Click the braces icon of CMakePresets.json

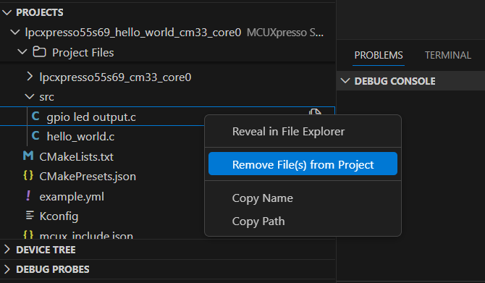pos(28,175)
